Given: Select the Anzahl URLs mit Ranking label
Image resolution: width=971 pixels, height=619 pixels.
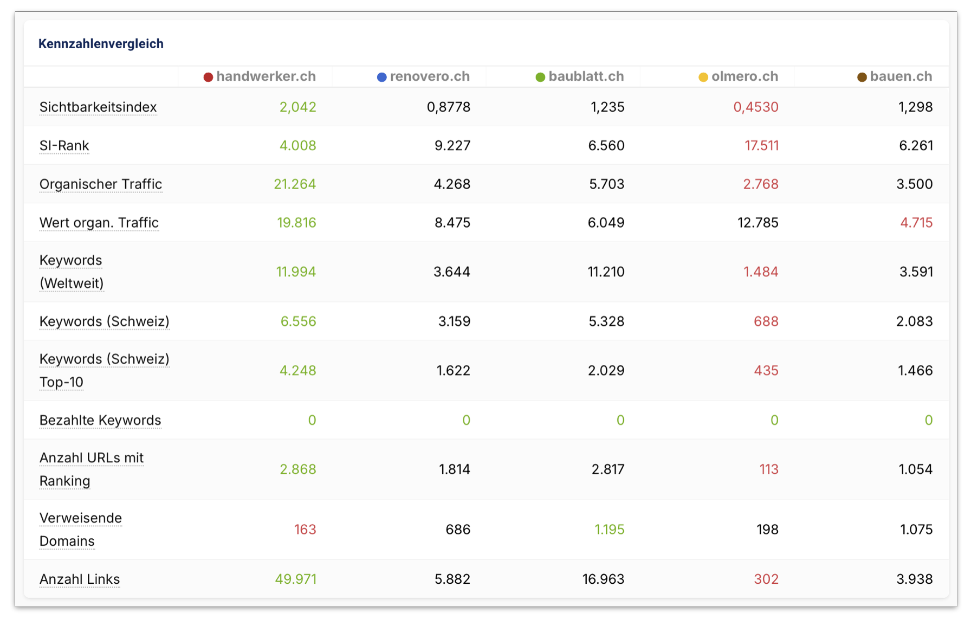Looking at the screenshot, I should pos(92,469).
